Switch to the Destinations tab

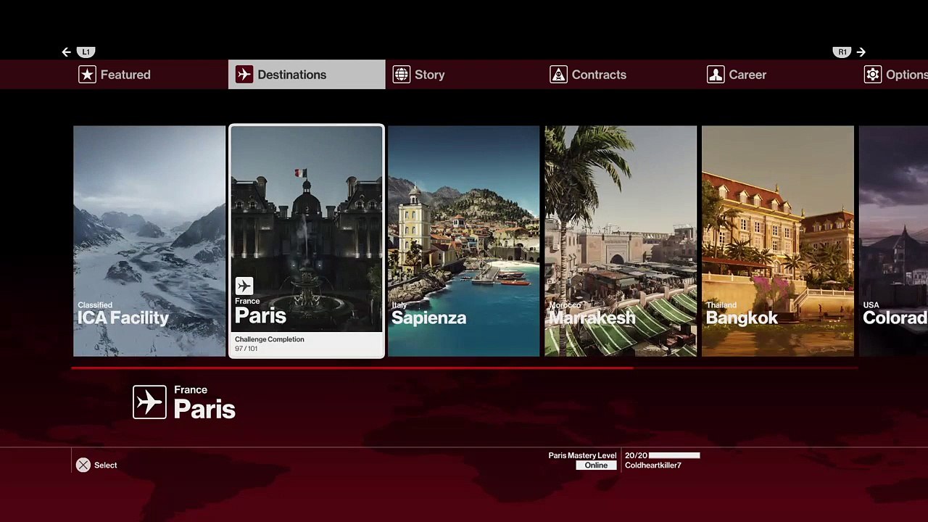click(307, 75)
